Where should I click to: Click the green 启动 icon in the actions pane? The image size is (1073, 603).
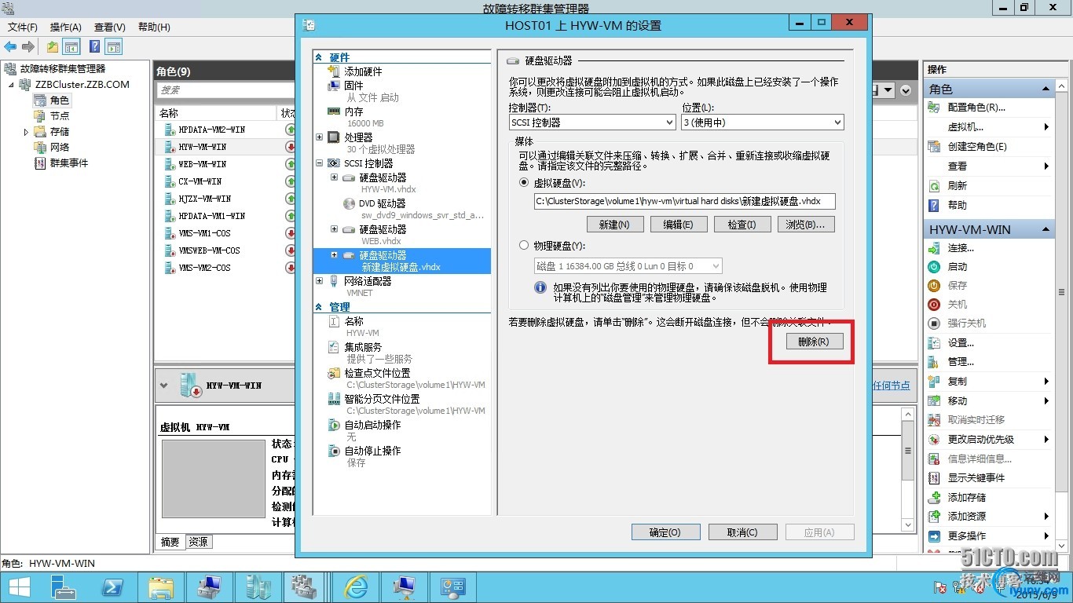tap(934, 267)
